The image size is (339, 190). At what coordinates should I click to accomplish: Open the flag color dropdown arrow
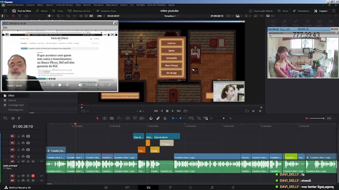click(176, 118)
